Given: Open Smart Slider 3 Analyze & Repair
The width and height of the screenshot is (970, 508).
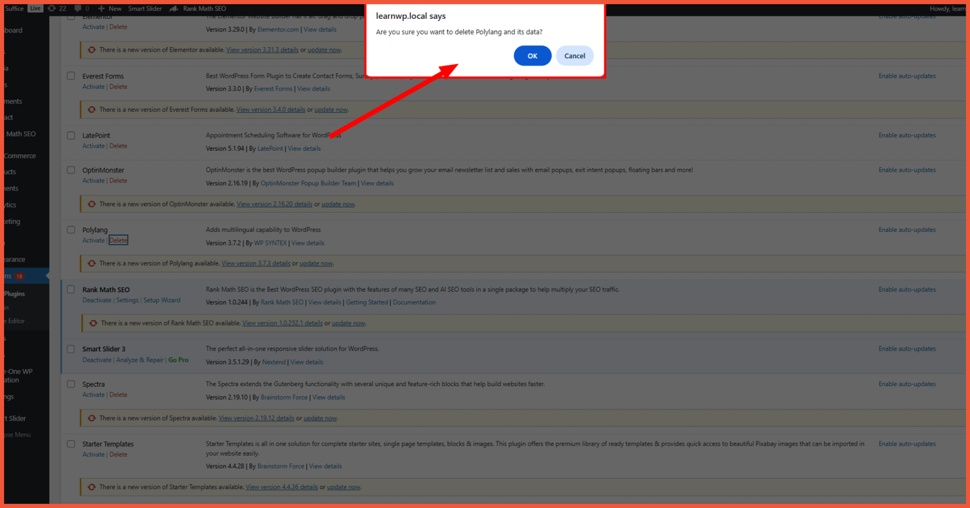Looking at the screenshot, I should [x=140, y=360].
